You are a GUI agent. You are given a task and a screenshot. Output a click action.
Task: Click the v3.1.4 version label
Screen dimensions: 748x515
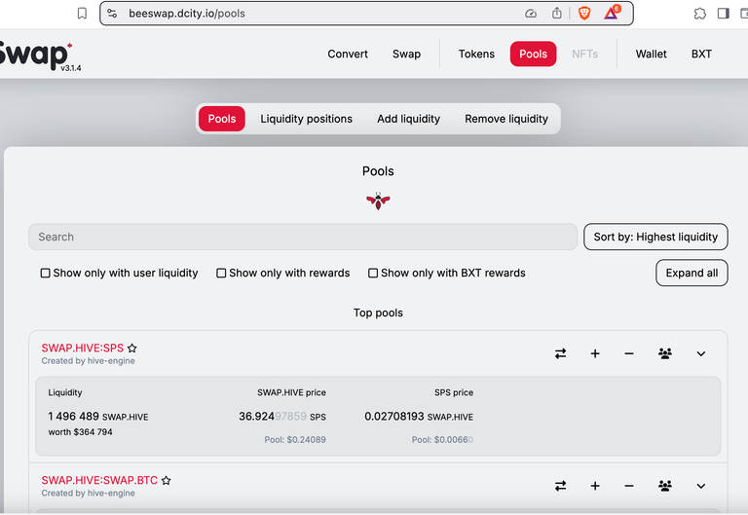70,68
